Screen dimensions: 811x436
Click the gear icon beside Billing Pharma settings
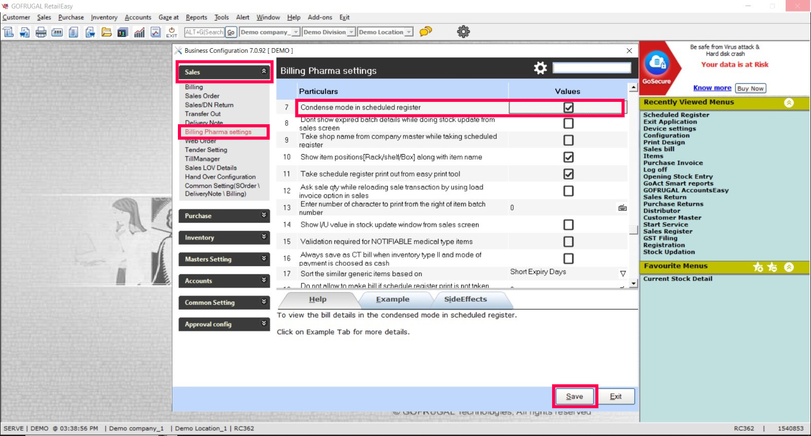[x=540, y=68]
